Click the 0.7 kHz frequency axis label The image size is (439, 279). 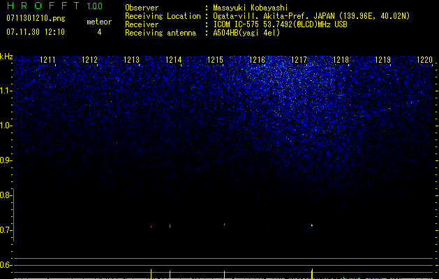pyautogui.click(x=6, y=230)
